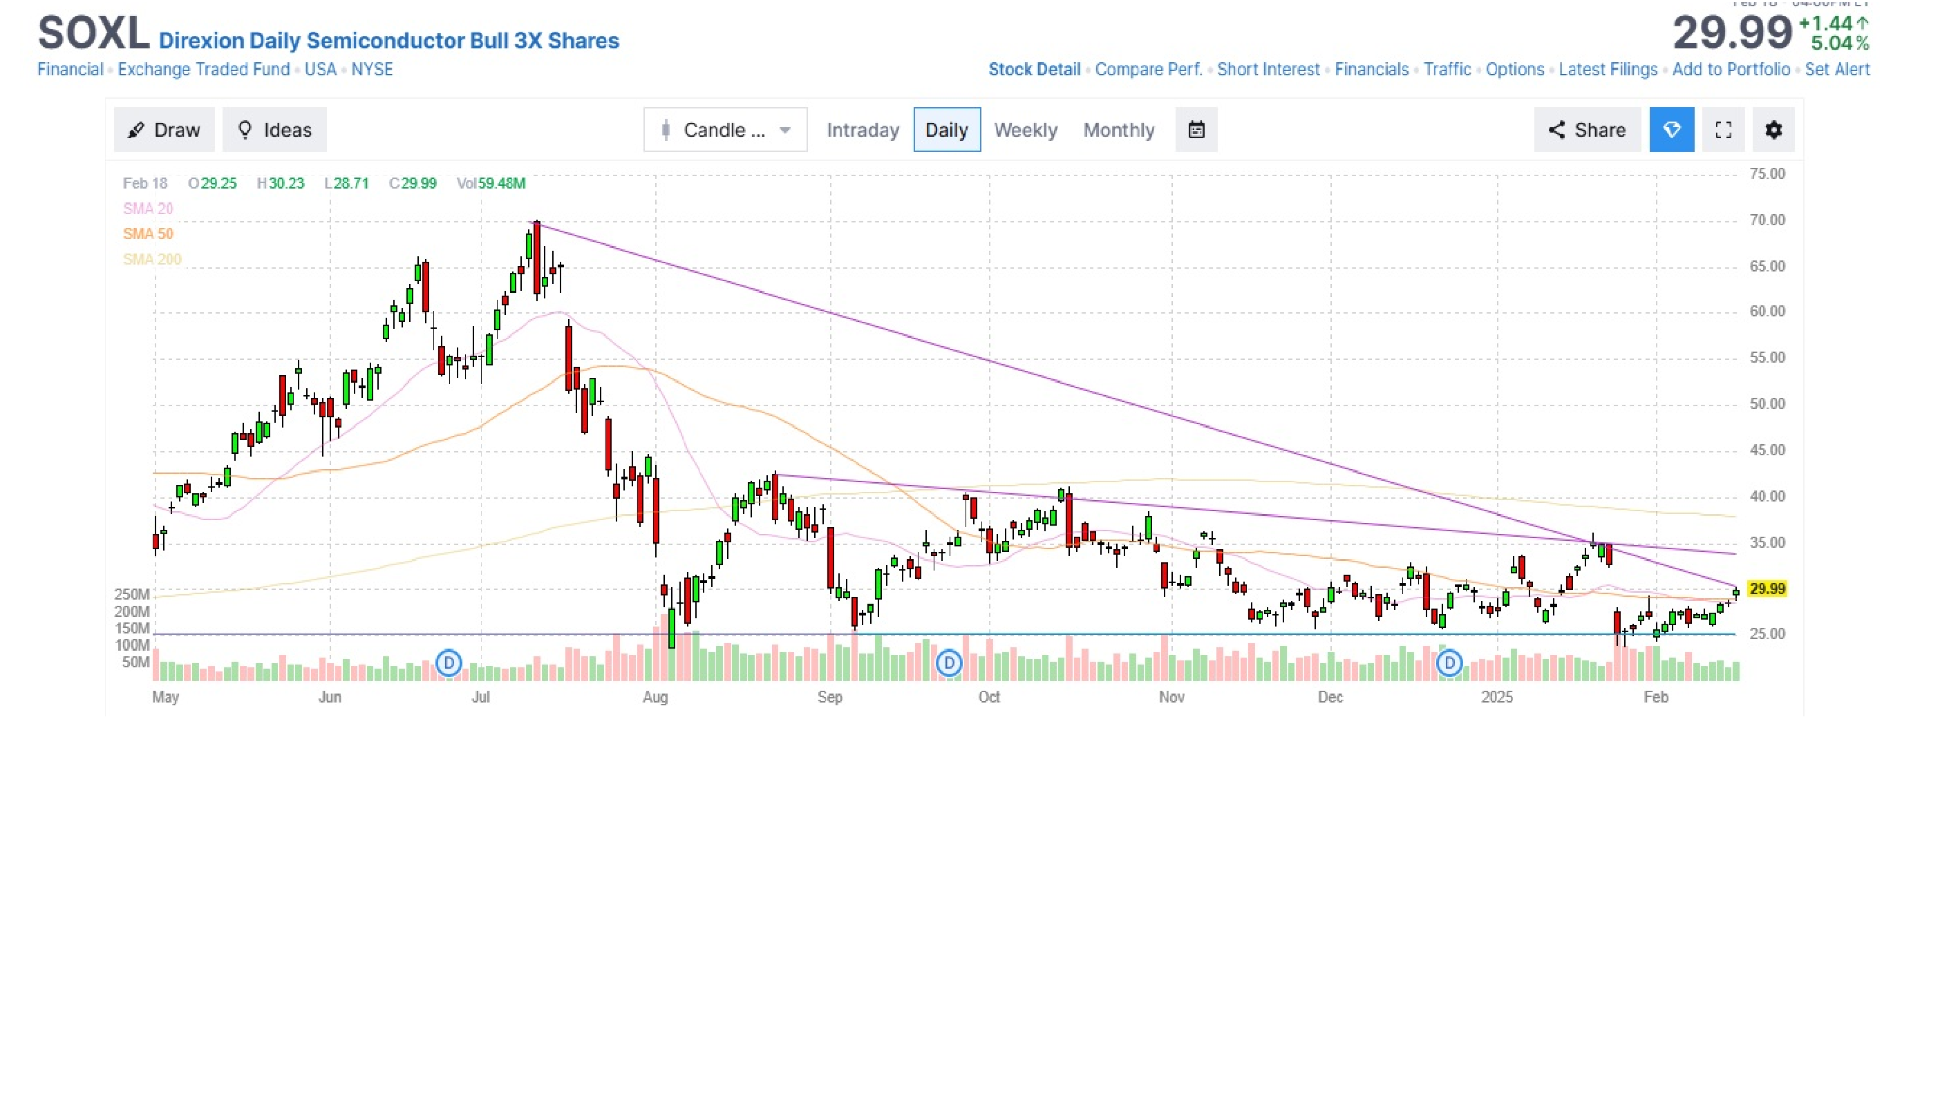Select the Monthly timeframe tab
This screenshot has height=1117, width=1949.
[1118, 130]
